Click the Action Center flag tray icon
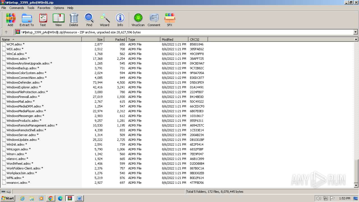Viewport: 359px width, 202px height. (333, 198)
